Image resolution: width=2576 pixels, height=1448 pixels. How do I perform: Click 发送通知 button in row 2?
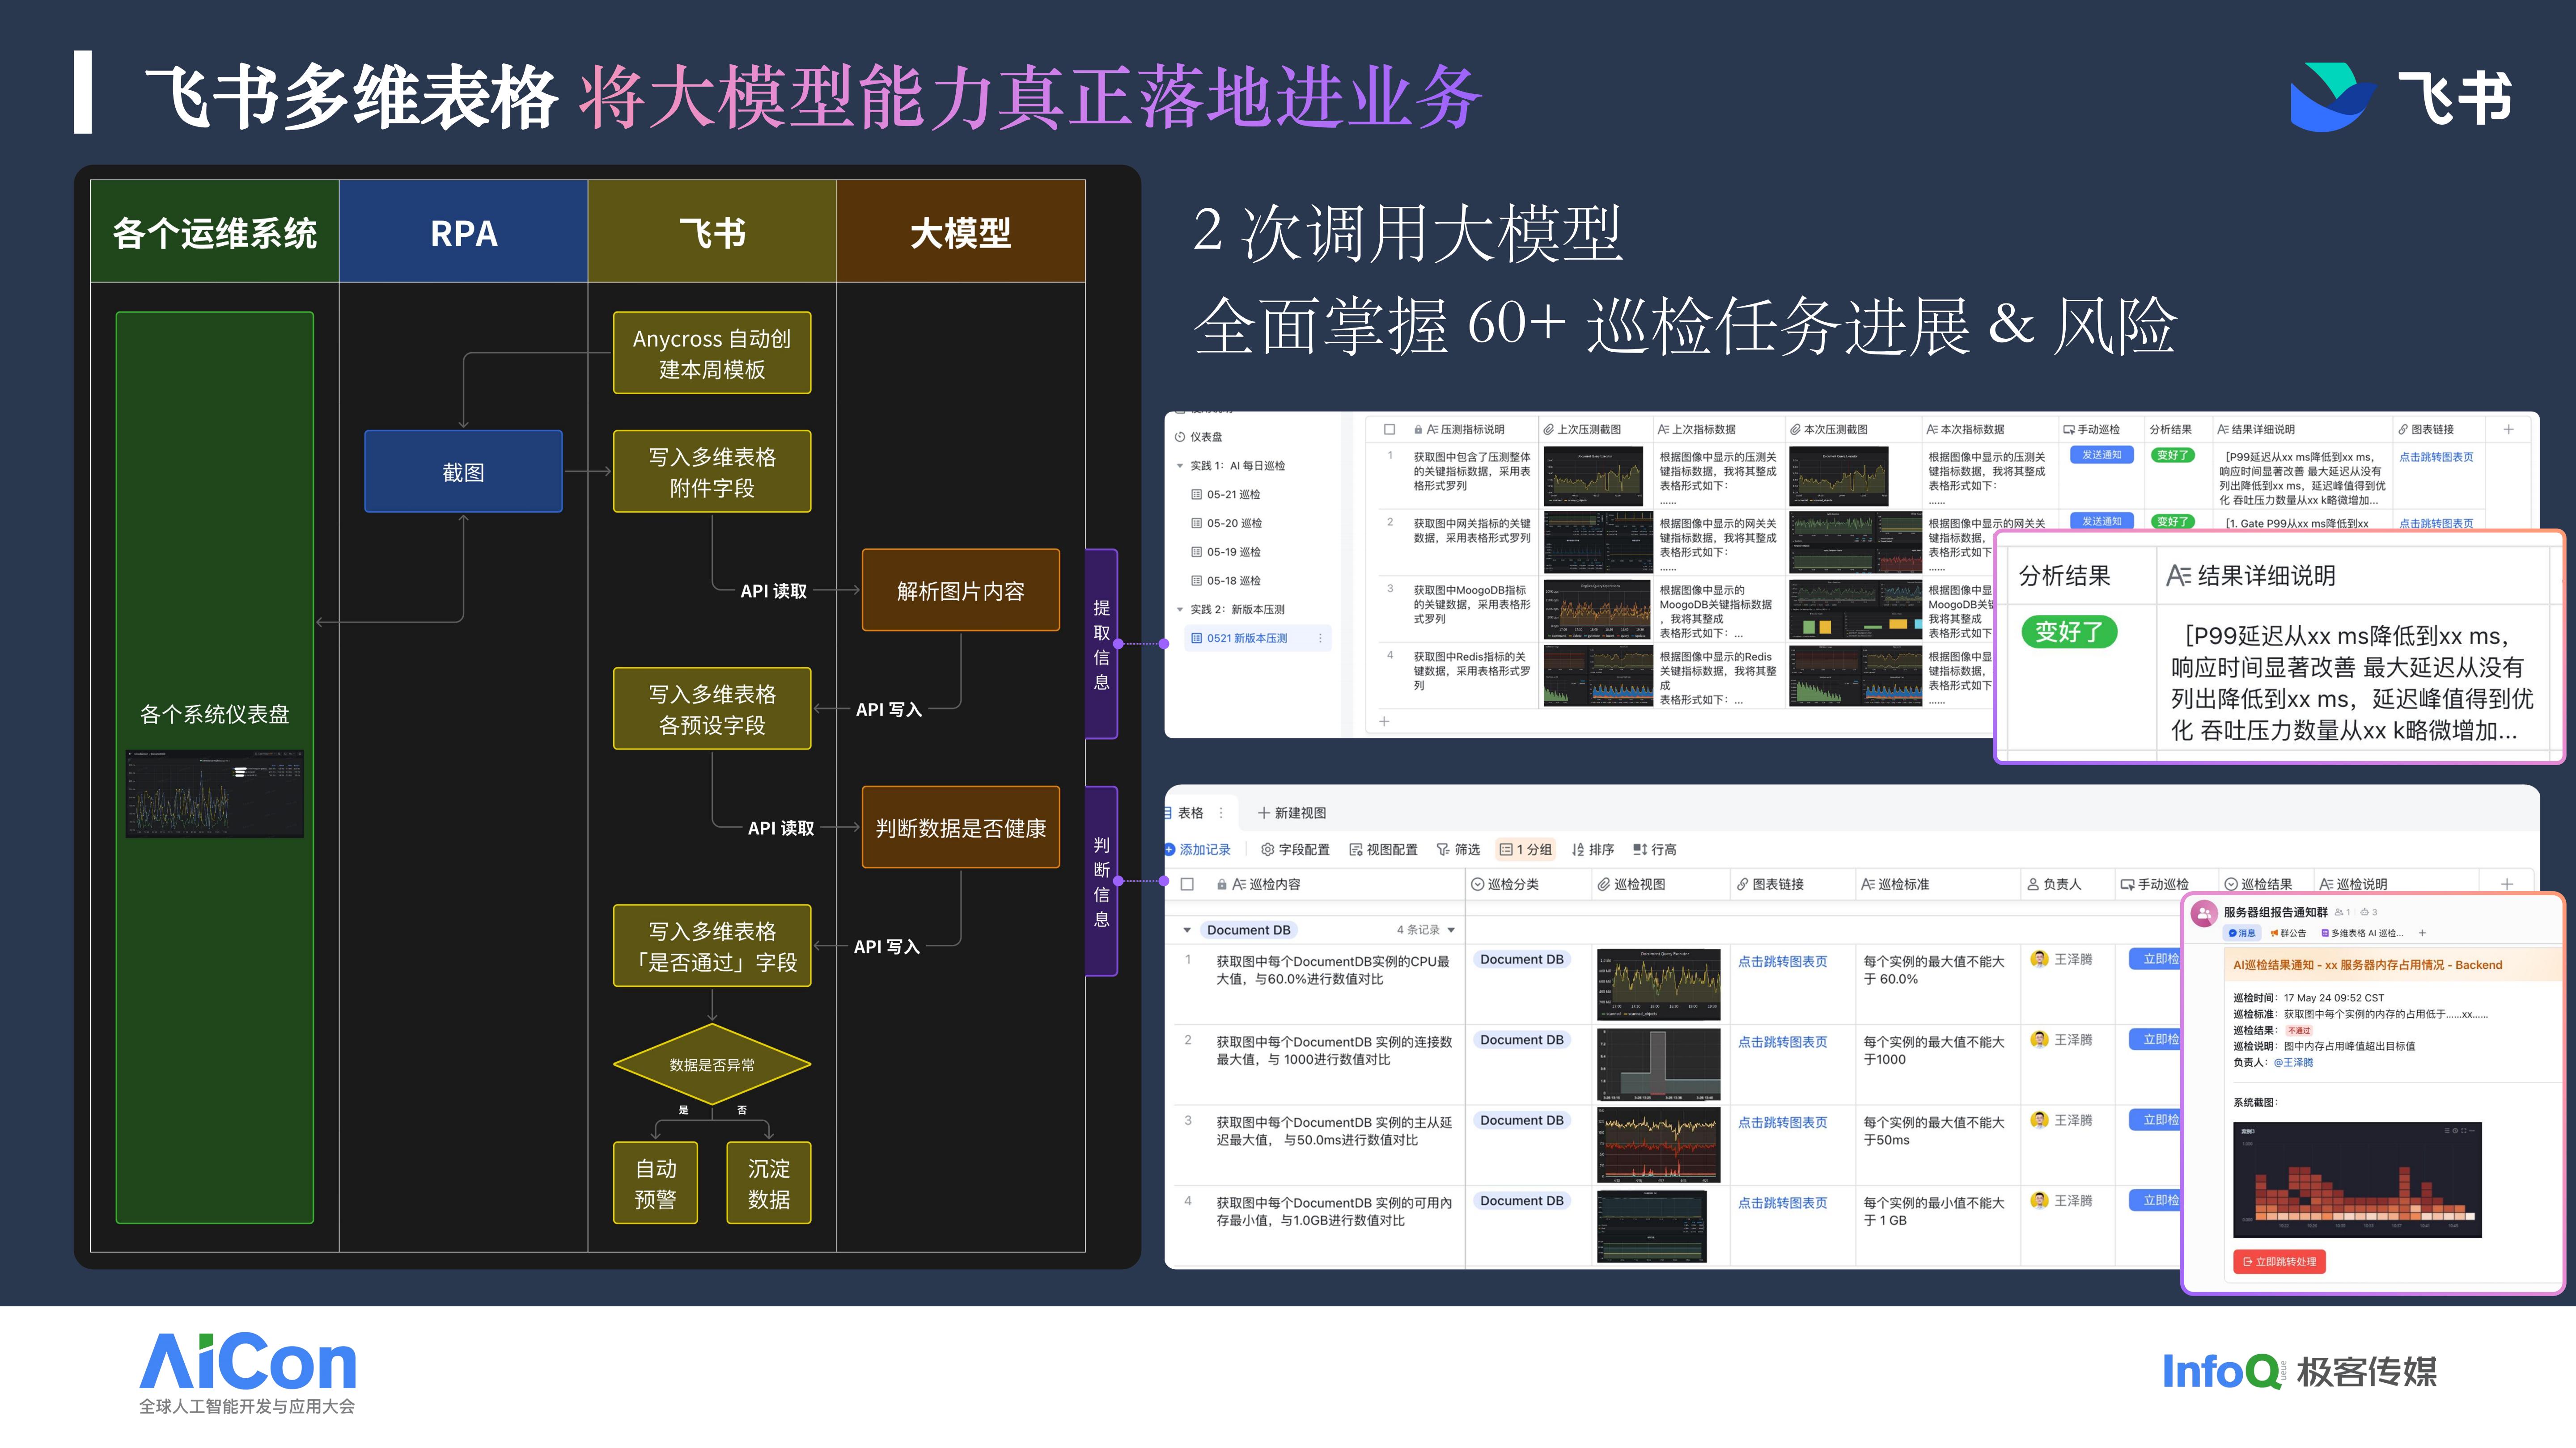2102,522
